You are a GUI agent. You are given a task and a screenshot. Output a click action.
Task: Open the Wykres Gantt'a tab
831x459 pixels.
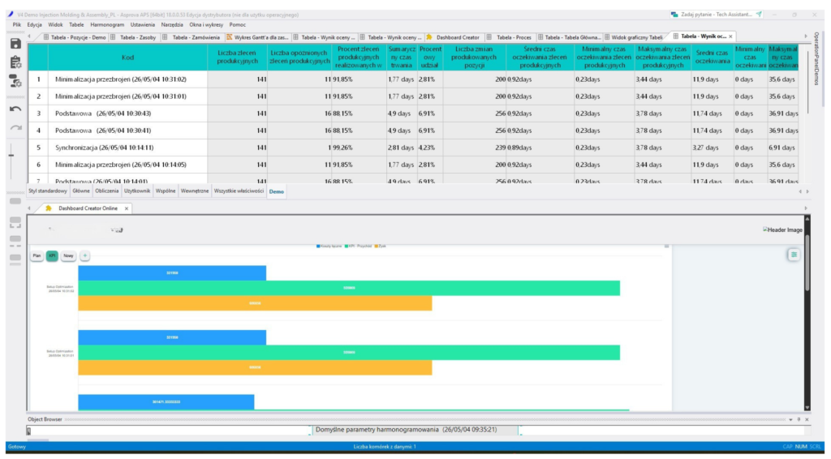point(257,37)
